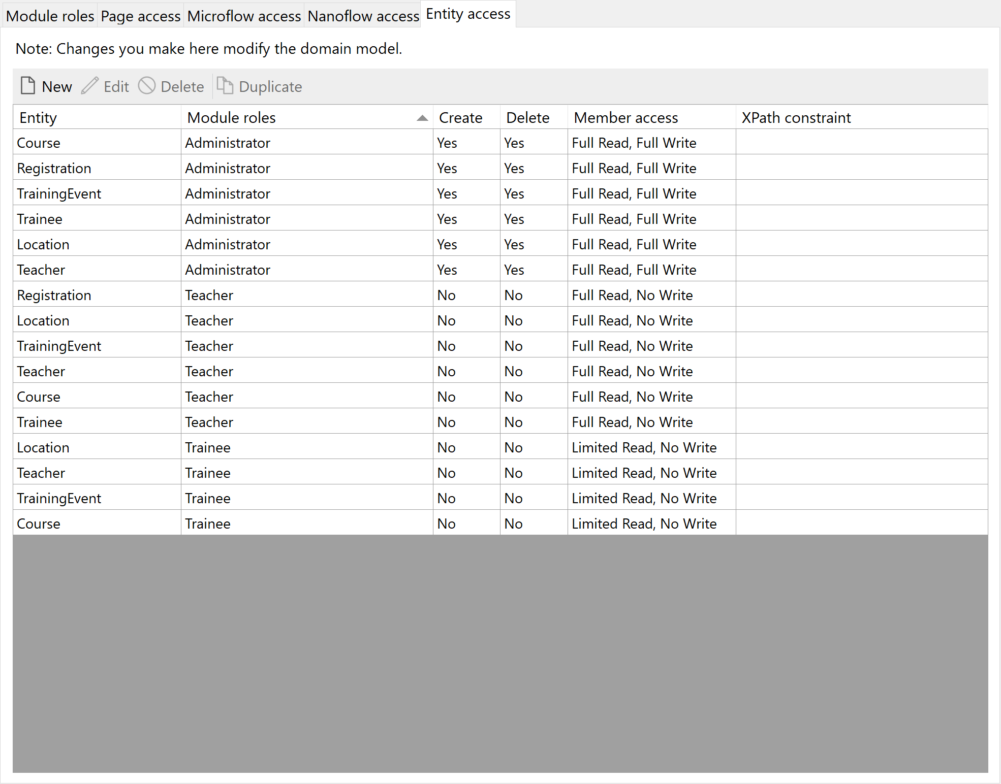The height and width of the screenshot is (784, 1001).
Task: Sort by the Entity column header
Action: point(97,117)
